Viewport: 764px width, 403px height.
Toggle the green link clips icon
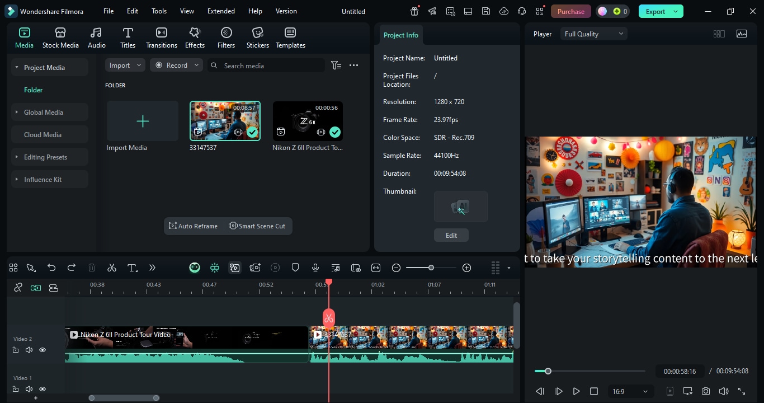pyautogui.click(x=36, y=288)
